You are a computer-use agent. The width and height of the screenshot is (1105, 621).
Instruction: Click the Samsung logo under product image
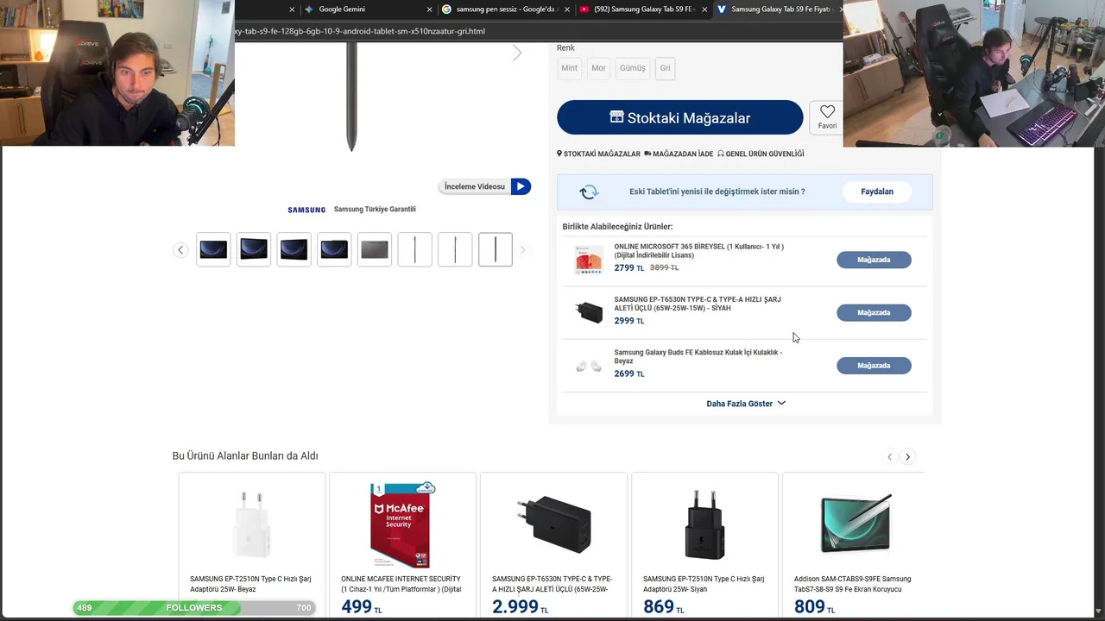[x=306, y=210]
